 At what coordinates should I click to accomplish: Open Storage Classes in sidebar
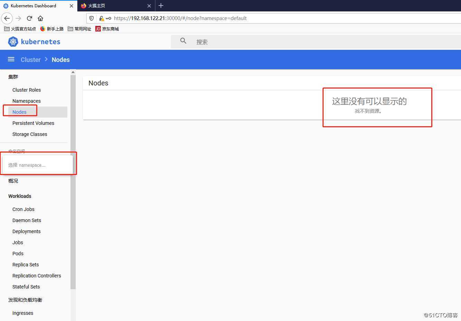point(30,134)
